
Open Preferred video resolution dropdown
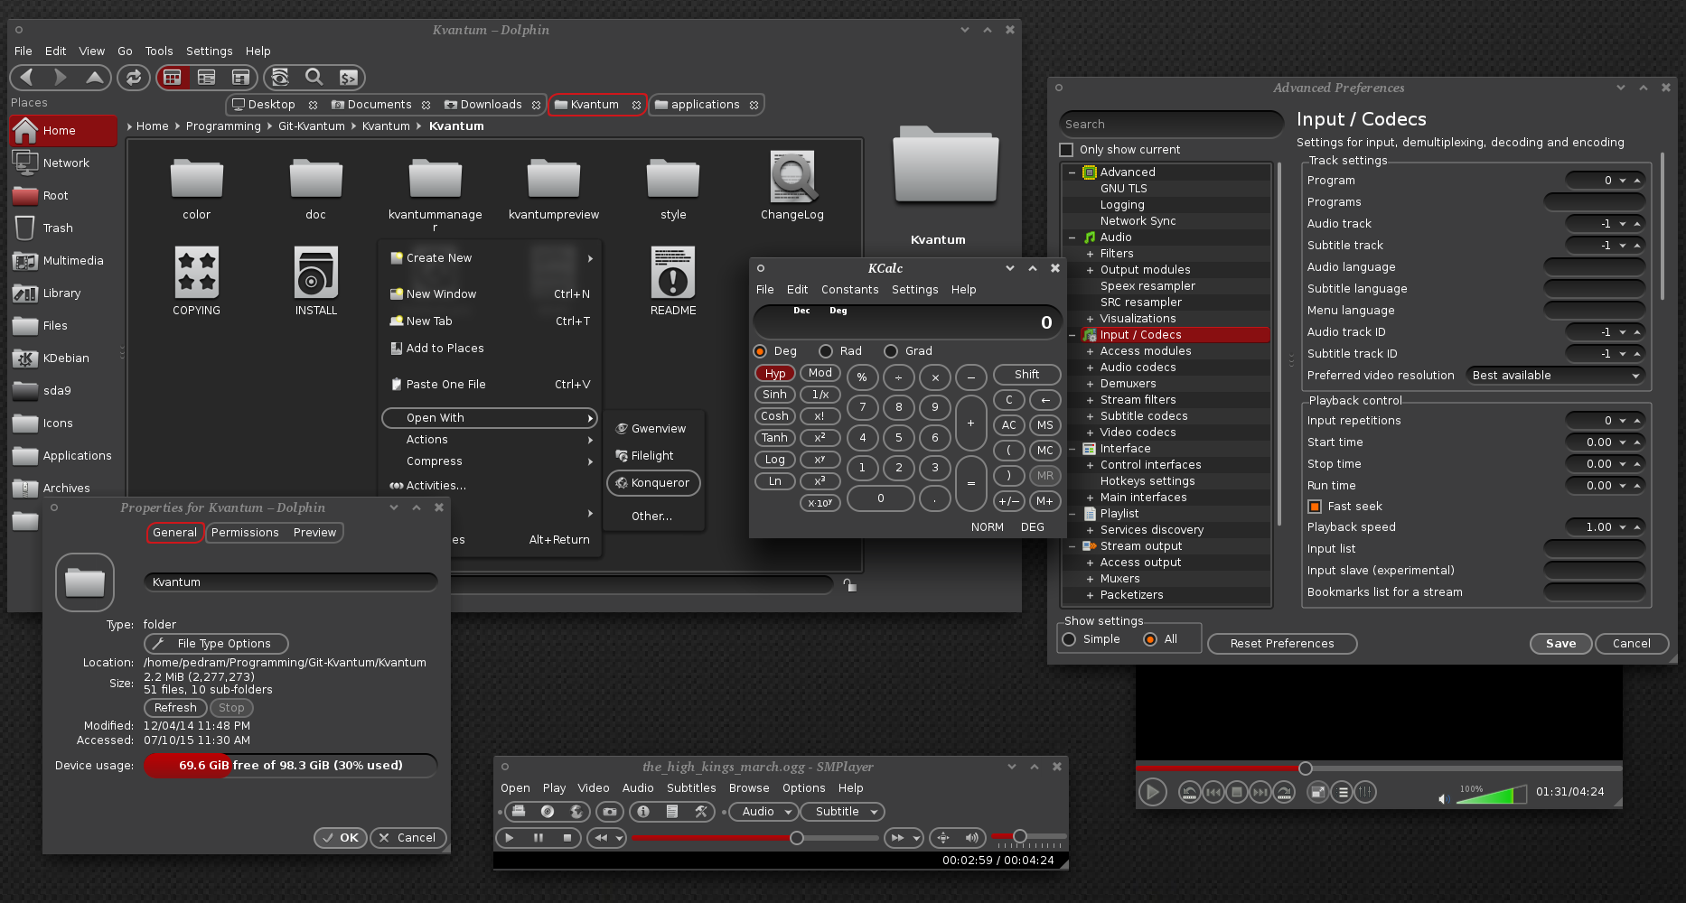(x=1555, y=376)
